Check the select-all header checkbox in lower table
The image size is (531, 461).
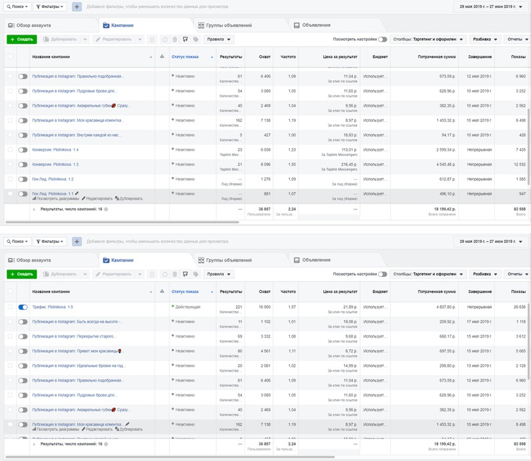(x=10, y=292)
